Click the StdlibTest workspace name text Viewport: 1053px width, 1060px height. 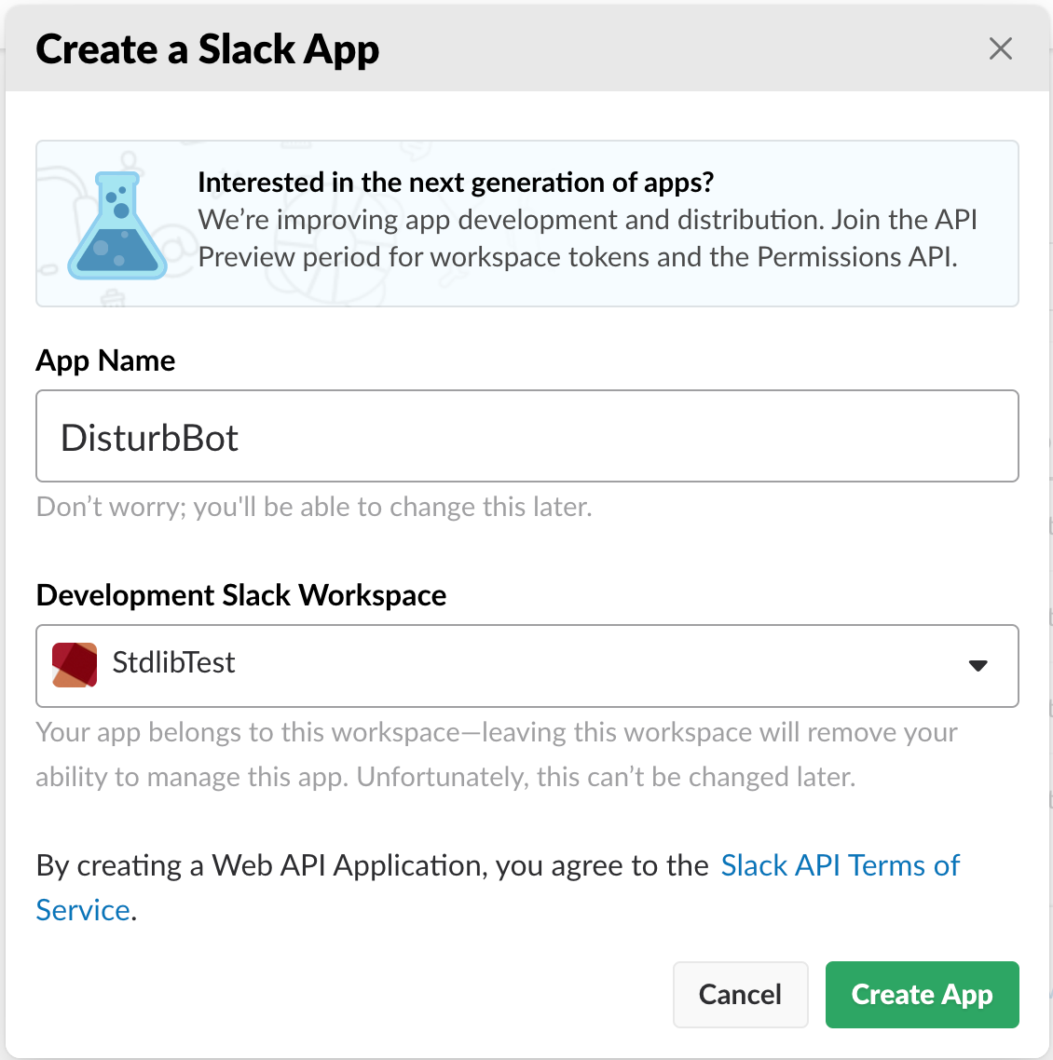pyautogui.click(x=173, y=663)
